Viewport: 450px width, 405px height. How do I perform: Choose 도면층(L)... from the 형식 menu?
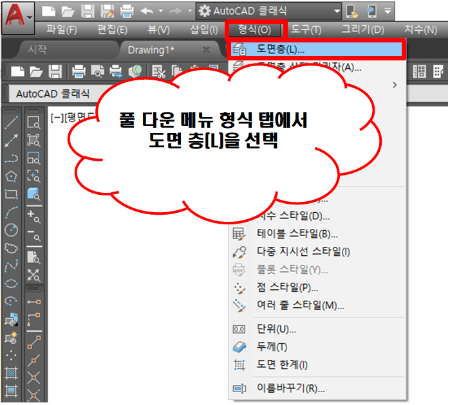pos(316,50)
